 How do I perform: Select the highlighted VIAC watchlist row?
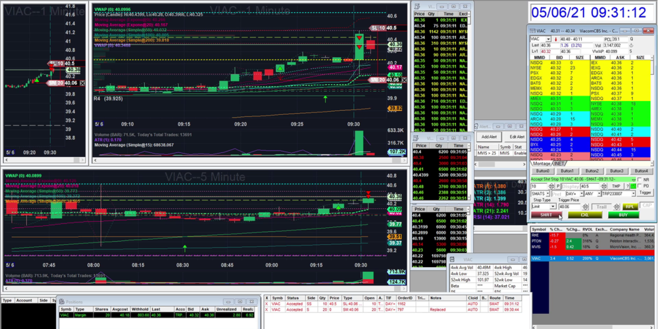click(x=593, y=259)
